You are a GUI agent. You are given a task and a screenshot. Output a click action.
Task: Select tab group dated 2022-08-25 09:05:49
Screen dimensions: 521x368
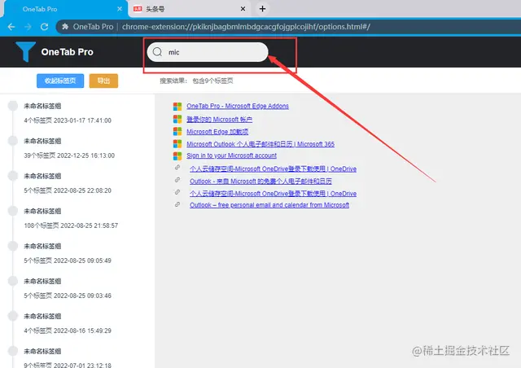point(68,253)
